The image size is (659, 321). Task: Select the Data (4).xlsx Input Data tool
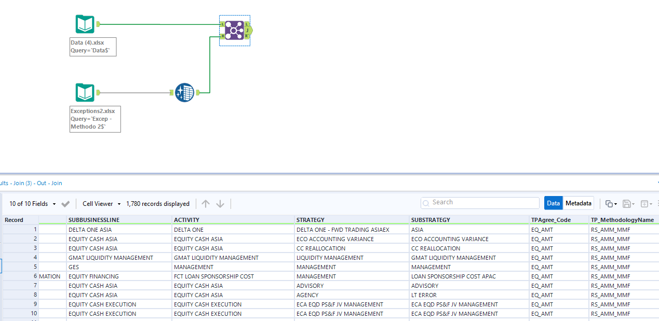pos(85,24)
